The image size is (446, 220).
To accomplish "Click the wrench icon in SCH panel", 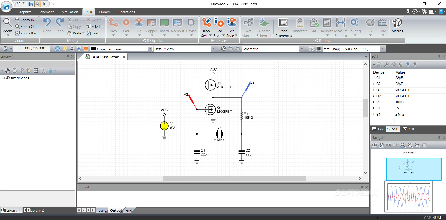I will [386, 65].
